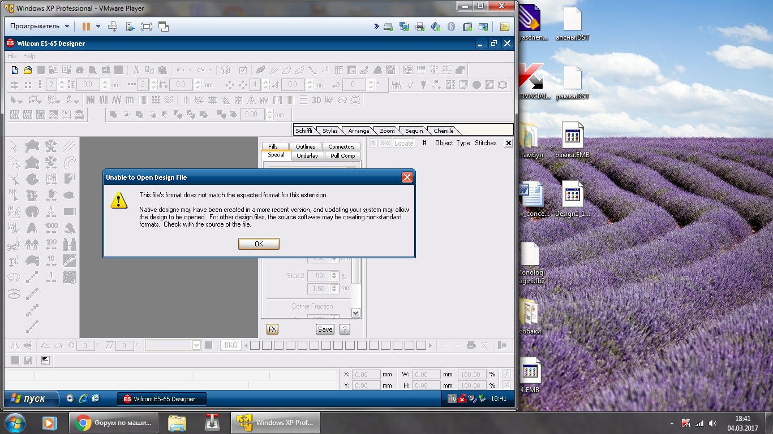This screenshot has height=434, width=773.
Task: Select the first color palette swatch
Action: [255, 345]
